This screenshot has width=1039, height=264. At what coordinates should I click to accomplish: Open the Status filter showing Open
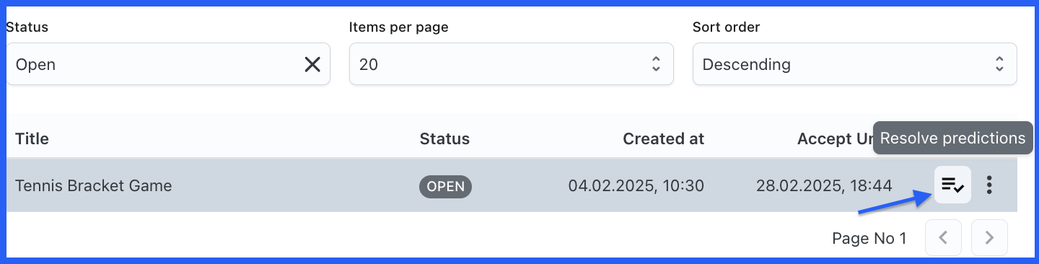tap(168, 64)
